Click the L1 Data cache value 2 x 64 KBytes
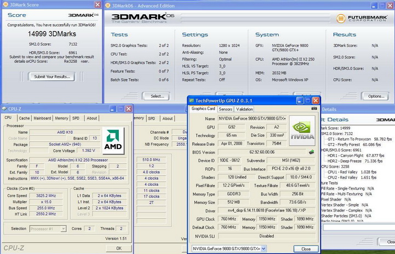This screenshot has width=395, height=254. pyautogui.click(x=110, y=196)
